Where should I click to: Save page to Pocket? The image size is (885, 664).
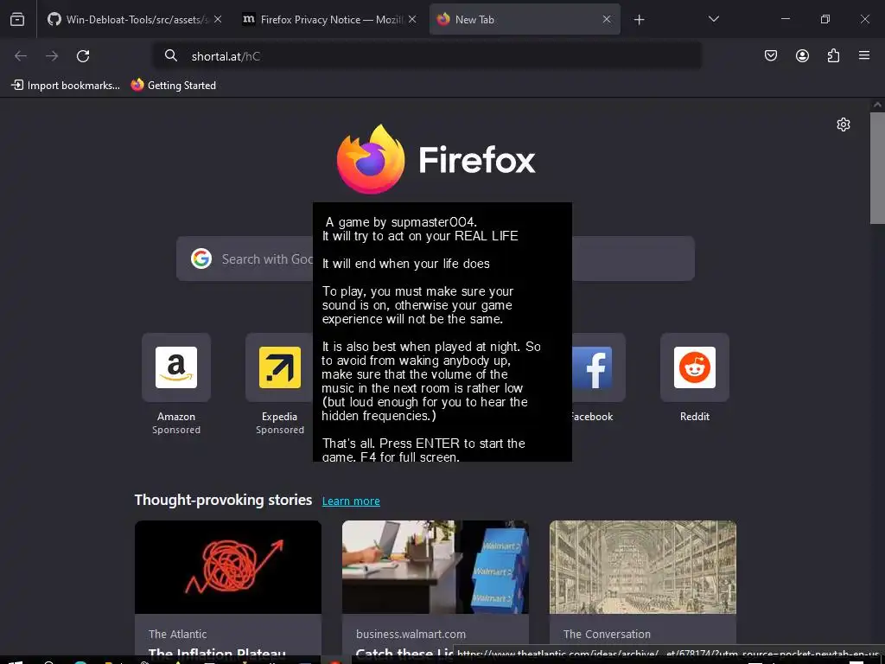[771, 56]
